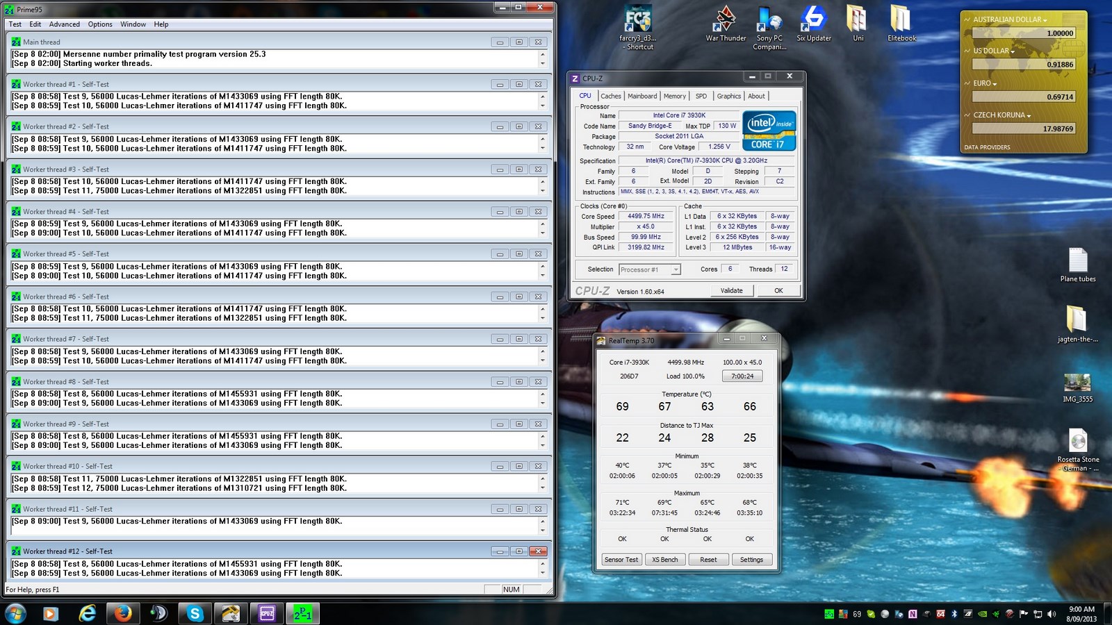The height and width of the screenshot is (625, 1112).
Task: Open the Edit menu in Prime95
Action: (35, 24)
